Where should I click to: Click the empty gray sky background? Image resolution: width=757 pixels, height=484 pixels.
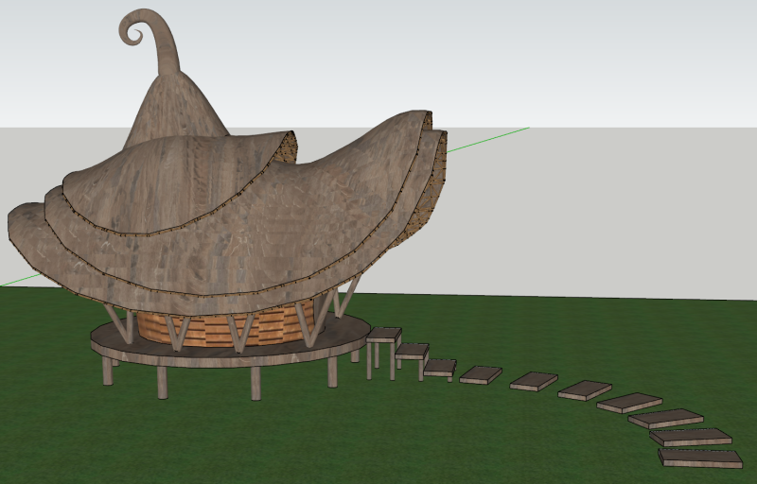pos(568,57)
